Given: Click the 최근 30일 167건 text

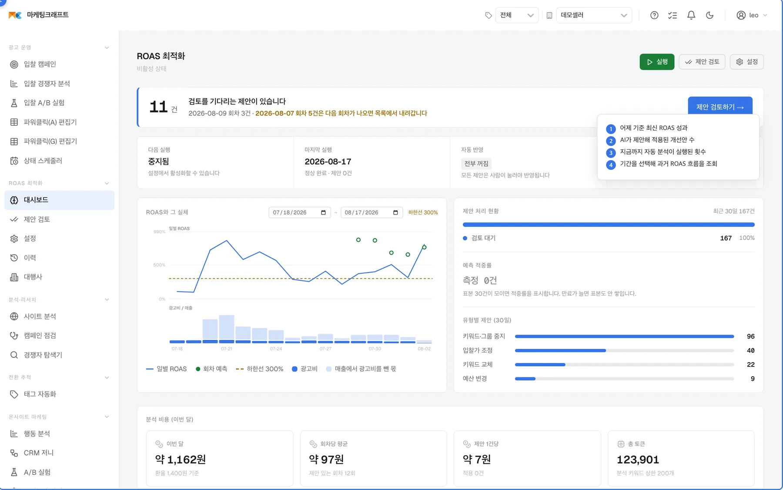Looking at the screenshot, I should (734, 211).
